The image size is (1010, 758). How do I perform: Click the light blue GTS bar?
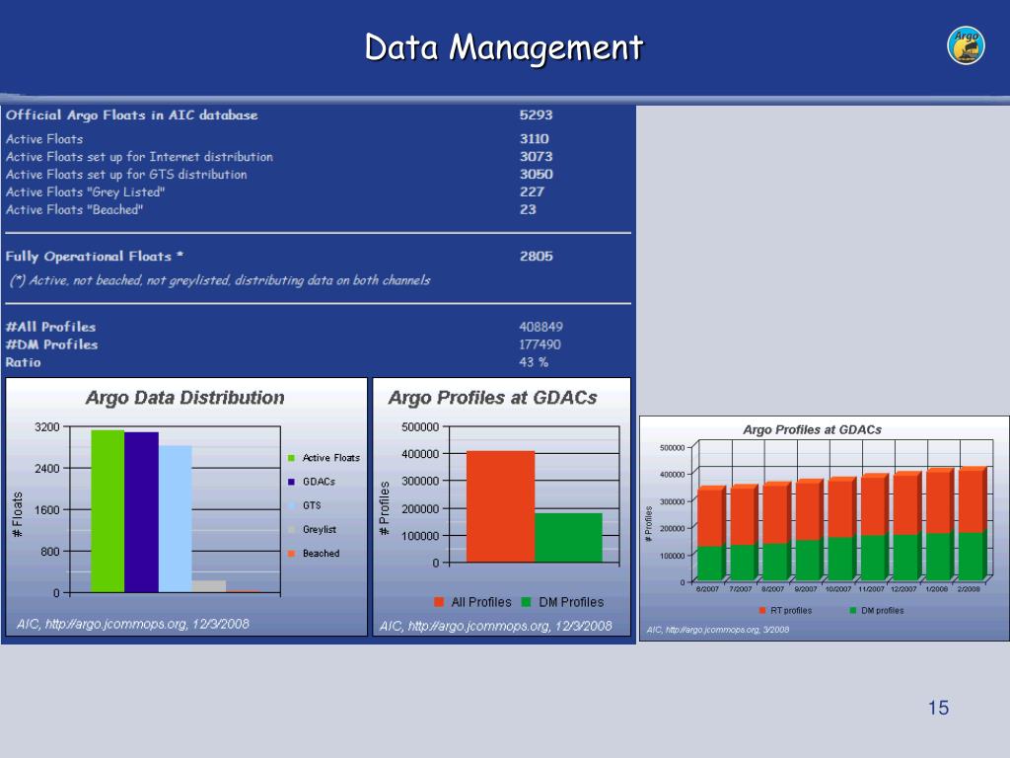pos(176,519)
